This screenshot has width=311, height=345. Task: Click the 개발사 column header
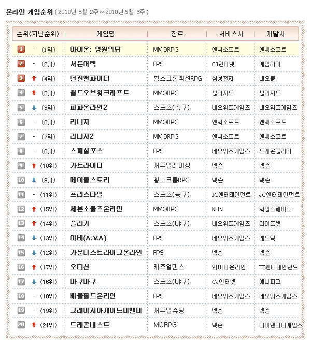point(275,34)
